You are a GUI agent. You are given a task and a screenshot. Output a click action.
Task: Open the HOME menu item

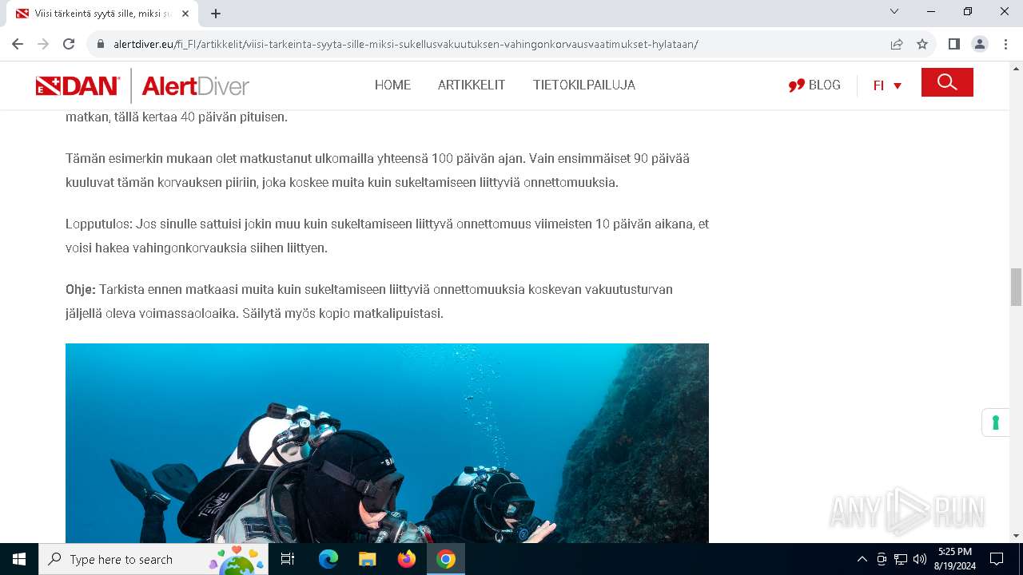[x=392, y=85]
